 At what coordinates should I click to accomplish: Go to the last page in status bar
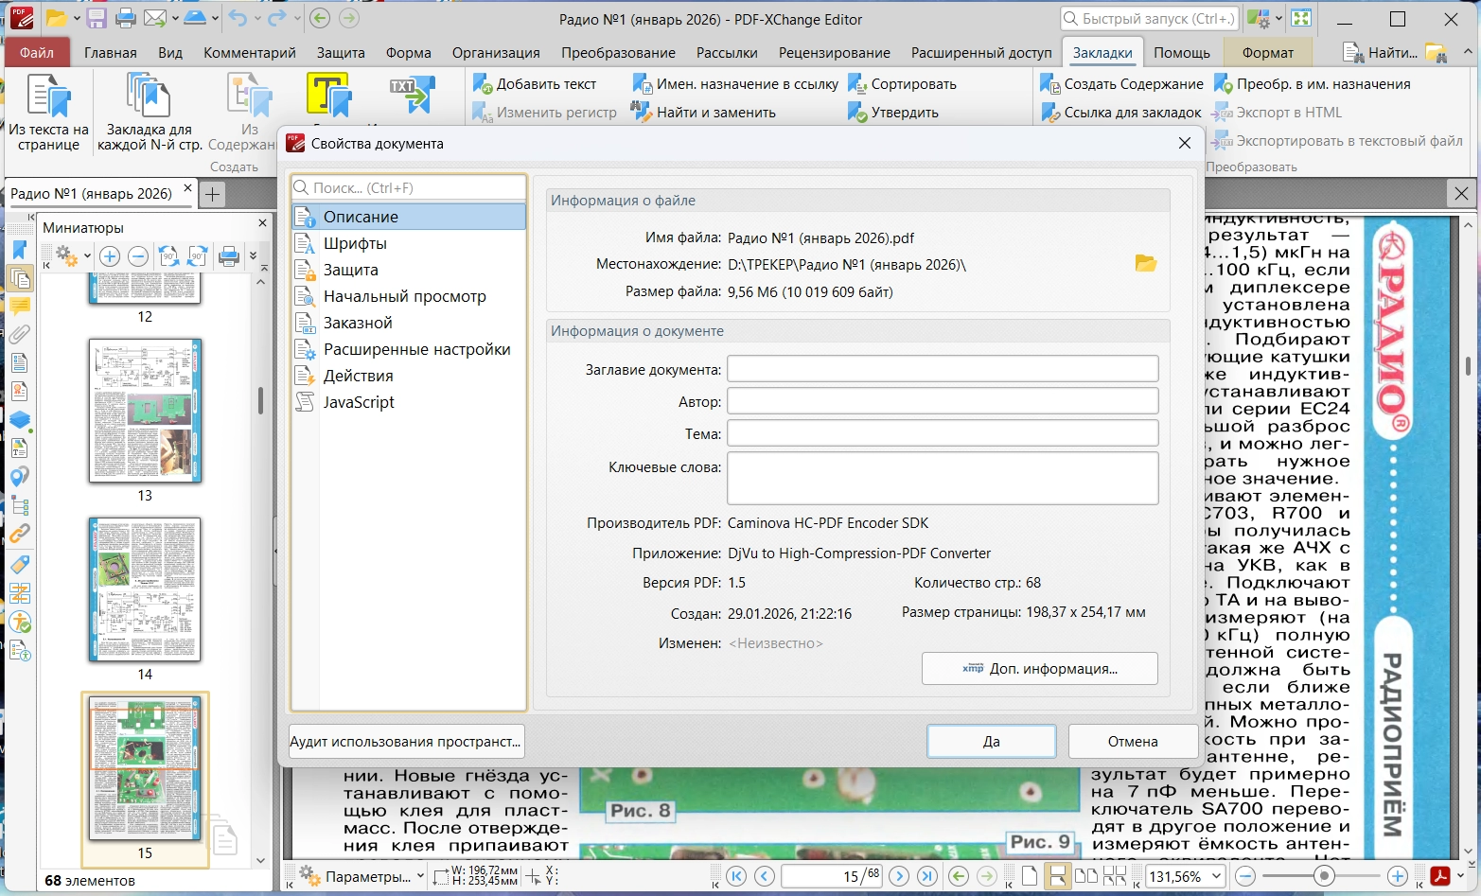(927, 876)
